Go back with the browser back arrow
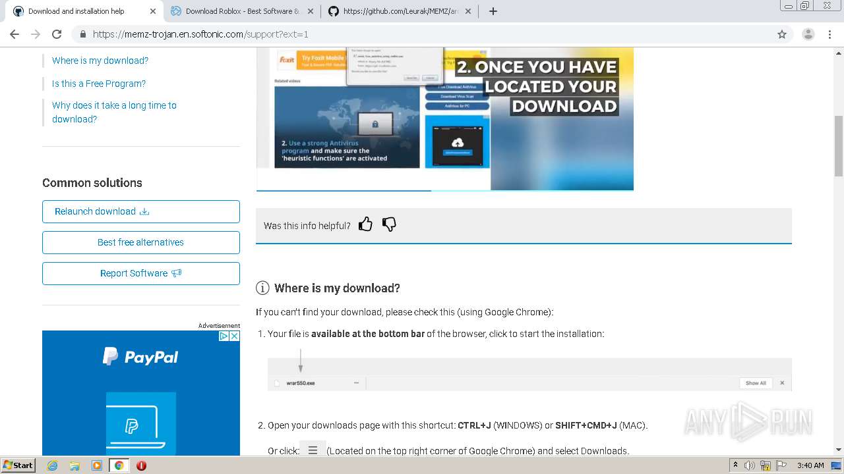Viewport: 844px width, 474px height. pos(15,34)
